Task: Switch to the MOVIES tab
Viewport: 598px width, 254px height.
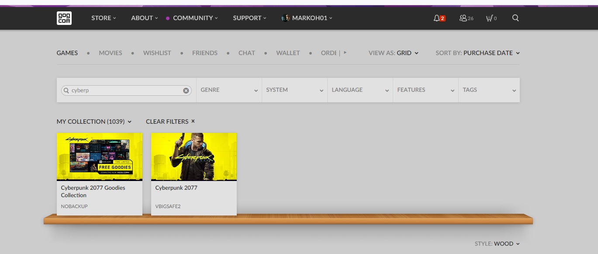Action: [111, 53]
